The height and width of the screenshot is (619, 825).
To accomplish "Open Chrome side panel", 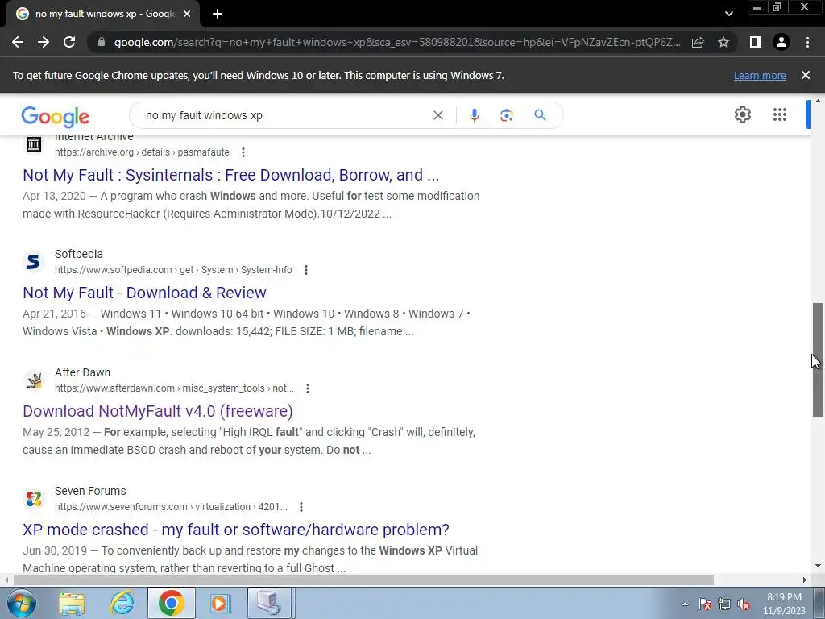I will pyautogui.click(x=756, y=42).
